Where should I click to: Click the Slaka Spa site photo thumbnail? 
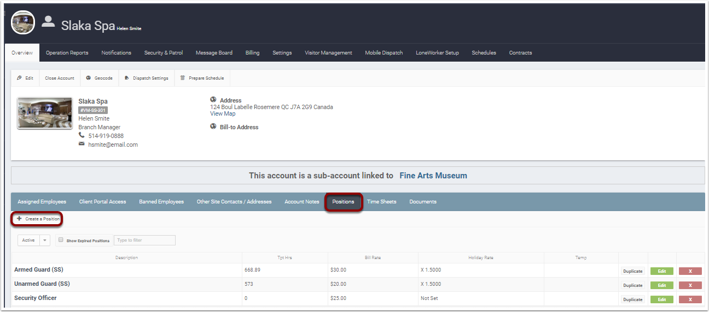[44, 113]
